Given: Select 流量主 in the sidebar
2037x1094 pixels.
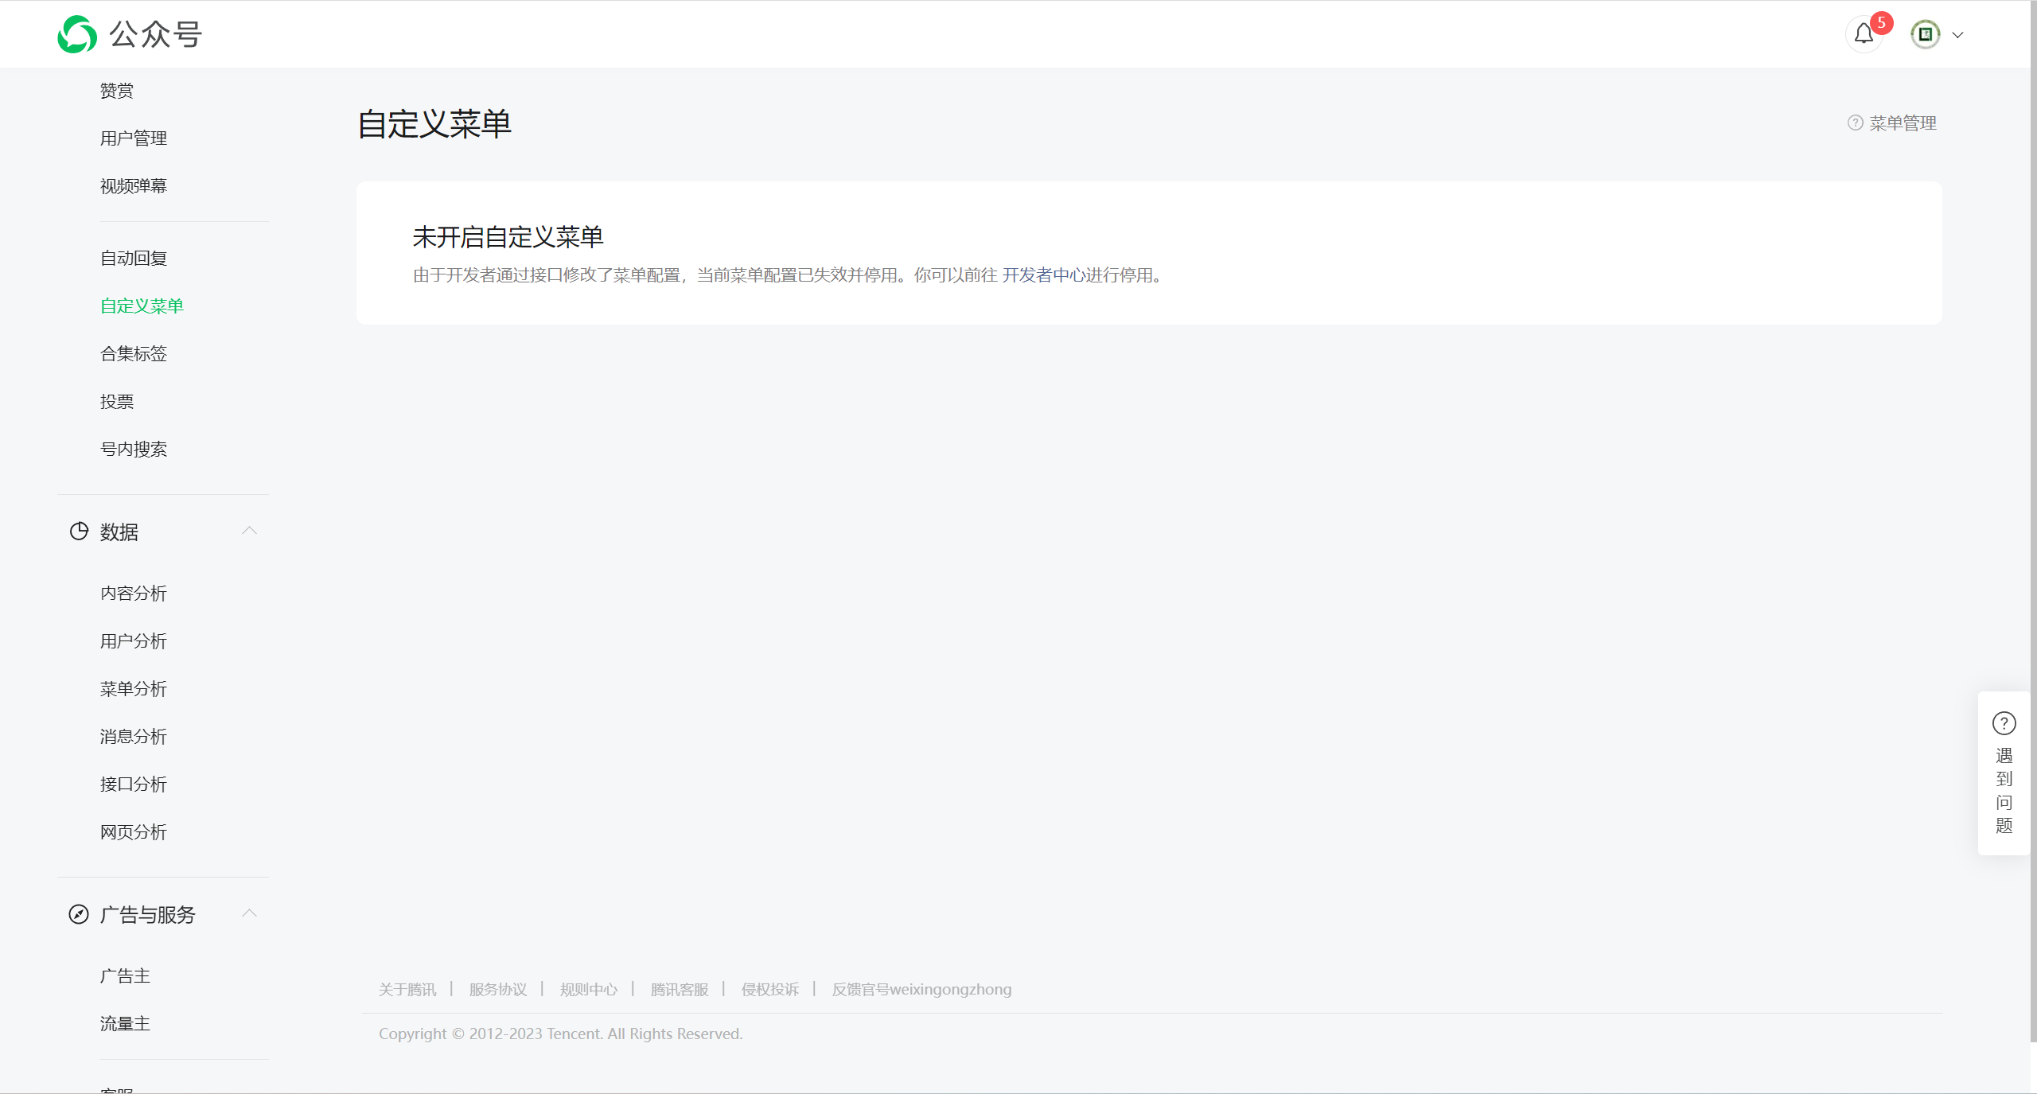Looking at the screenshot, I should coord(125,1024).
